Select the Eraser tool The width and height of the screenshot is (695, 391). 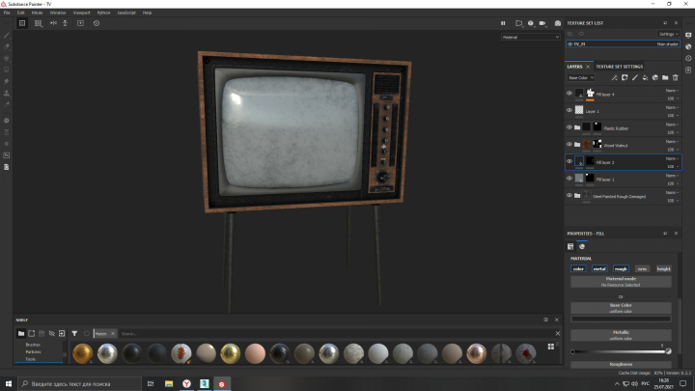7,46
